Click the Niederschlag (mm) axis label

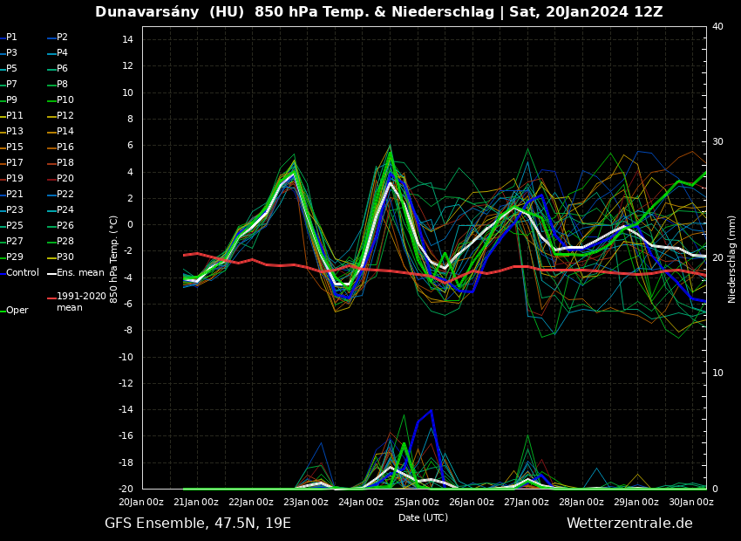732,259
